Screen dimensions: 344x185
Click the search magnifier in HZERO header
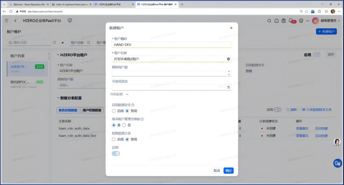(x=269, y=21)
